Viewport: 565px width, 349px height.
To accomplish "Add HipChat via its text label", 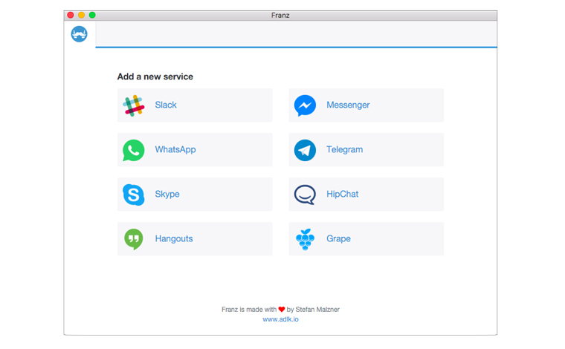I will [x=342, y=195].
